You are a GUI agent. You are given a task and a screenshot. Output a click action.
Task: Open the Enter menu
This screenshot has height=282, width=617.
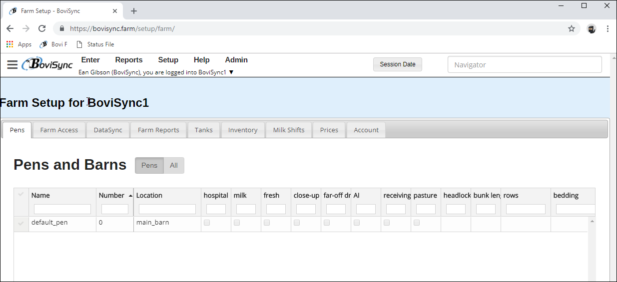90,60
